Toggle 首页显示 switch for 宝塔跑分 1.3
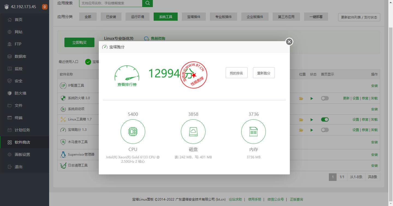This screenshot has height=206, width=393. coord(325,130)
